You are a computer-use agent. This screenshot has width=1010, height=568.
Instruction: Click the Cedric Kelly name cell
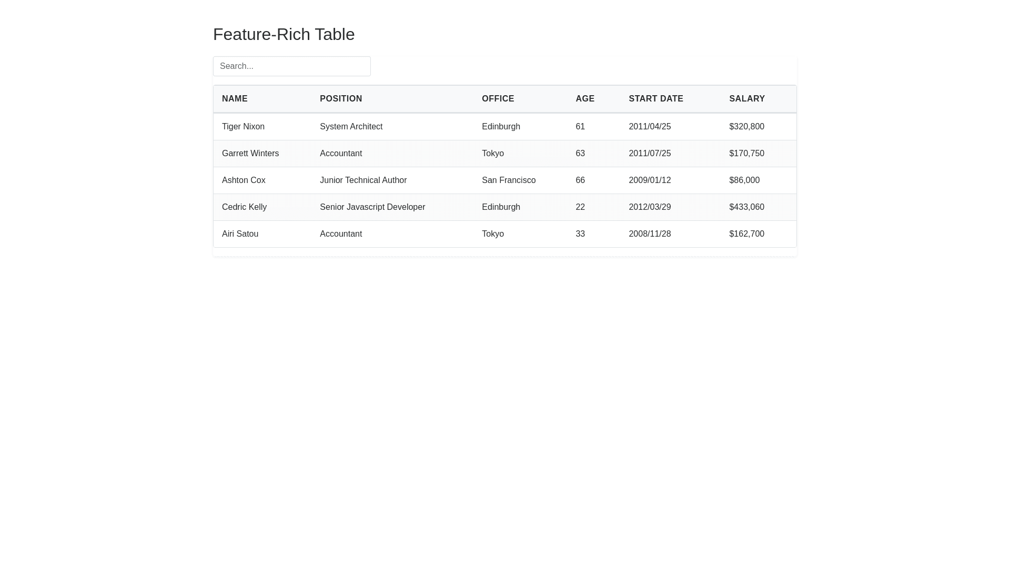point(244,207)
